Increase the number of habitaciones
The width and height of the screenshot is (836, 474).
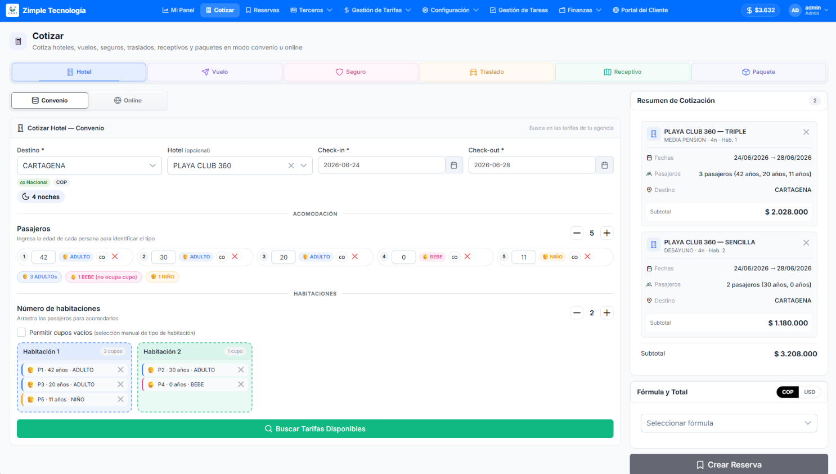607,313
